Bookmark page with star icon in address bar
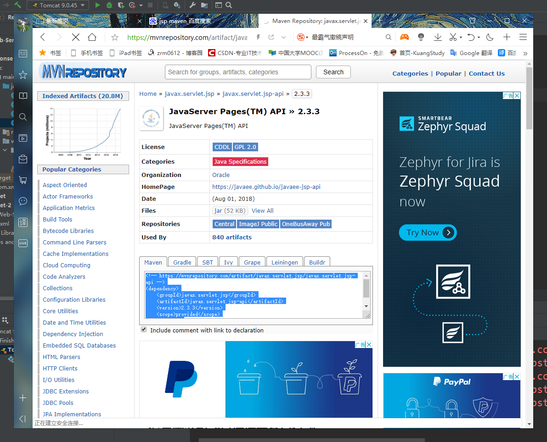 tap(115, 37)
